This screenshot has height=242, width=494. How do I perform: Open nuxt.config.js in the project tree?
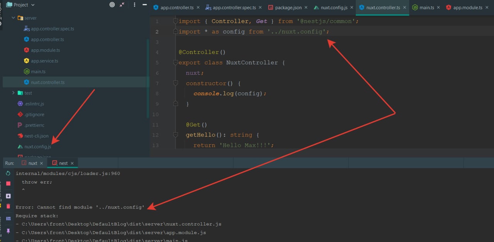(x=37, y=147)
